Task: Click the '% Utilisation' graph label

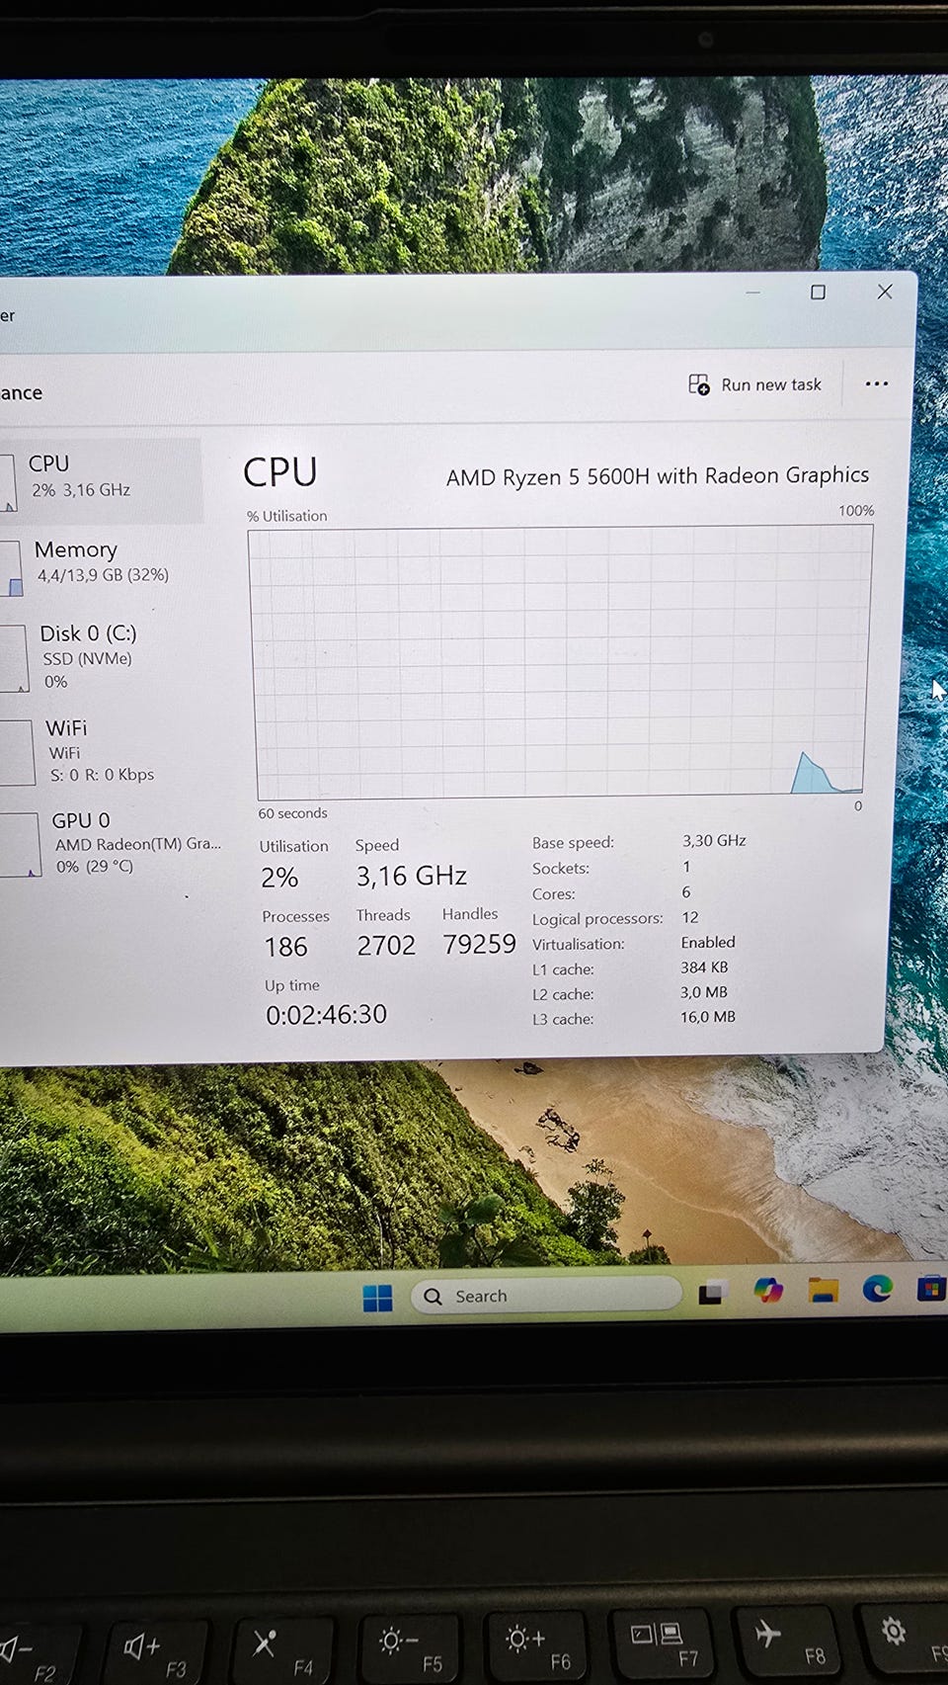Action: [x=287, y=516]
